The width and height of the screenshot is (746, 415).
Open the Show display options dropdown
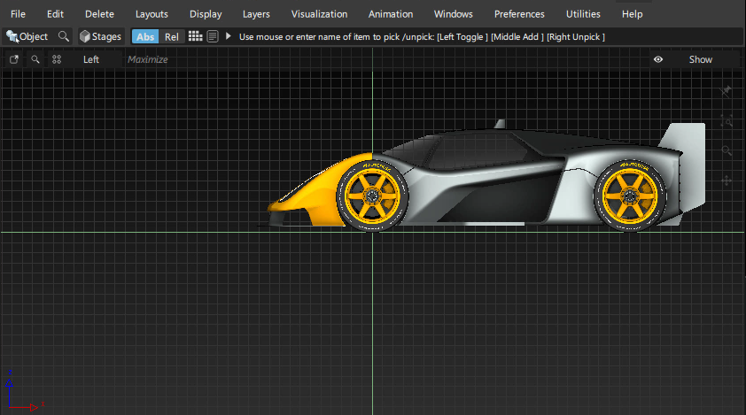[700, 59]
